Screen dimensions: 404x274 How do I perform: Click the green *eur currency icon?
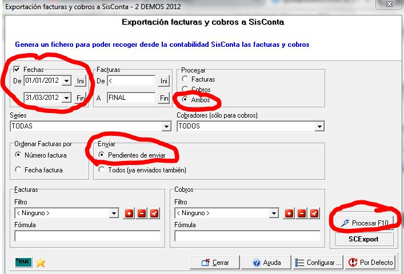pyautogui.click(x=23, y=262)
